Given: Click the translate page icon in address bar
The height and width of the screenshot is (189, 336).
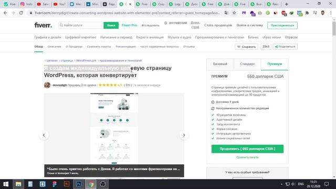Looking at the screenshot, I should (x=226, y=13).
